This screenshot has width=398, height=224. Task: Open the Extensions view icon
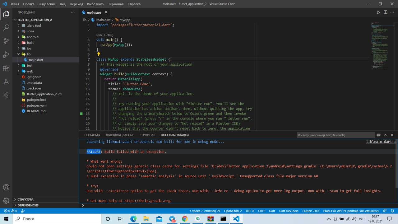(x=6, y=68)
